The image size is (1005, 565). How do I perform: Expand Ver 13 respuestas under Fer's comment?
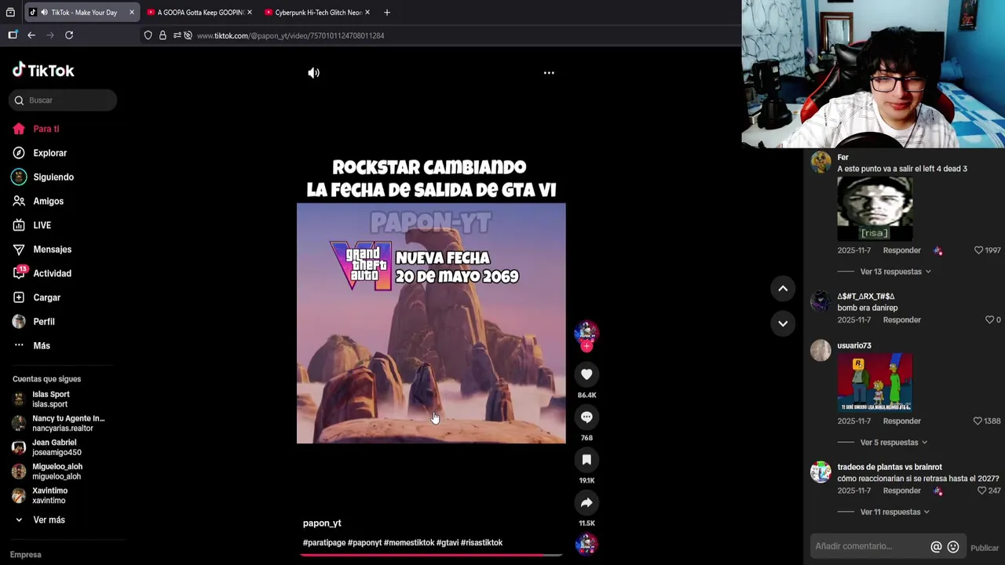(x=895, y=272)
